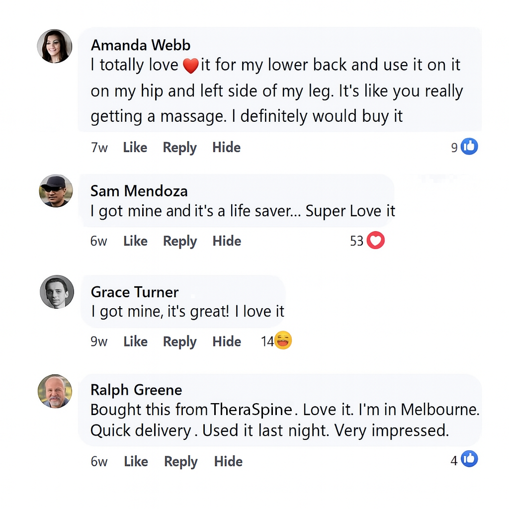Image resolution: width=509 pixels, height=509 pixels.
Task: Click the heart reaction on Sam Mendoza's comment
Action: click(375, 241)
